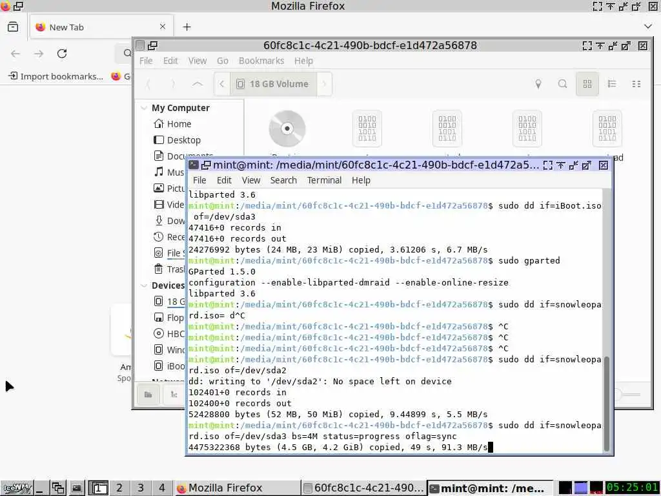Open terminal Search menu
The image size is (661, 496).
click(x=283, y=180)
